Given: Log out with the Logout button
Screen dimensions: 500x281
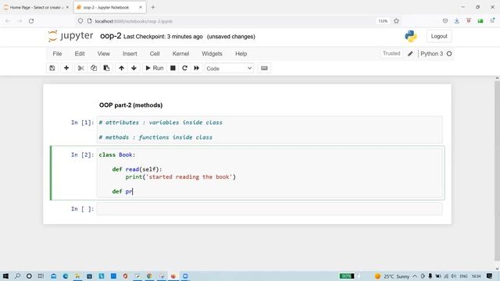Looking at the screenshot, I should tap(439, 37).
